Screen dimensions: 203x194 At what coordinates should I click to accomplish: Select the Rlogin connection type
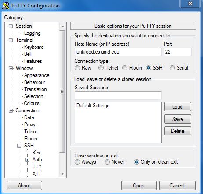tap(125, 68)
